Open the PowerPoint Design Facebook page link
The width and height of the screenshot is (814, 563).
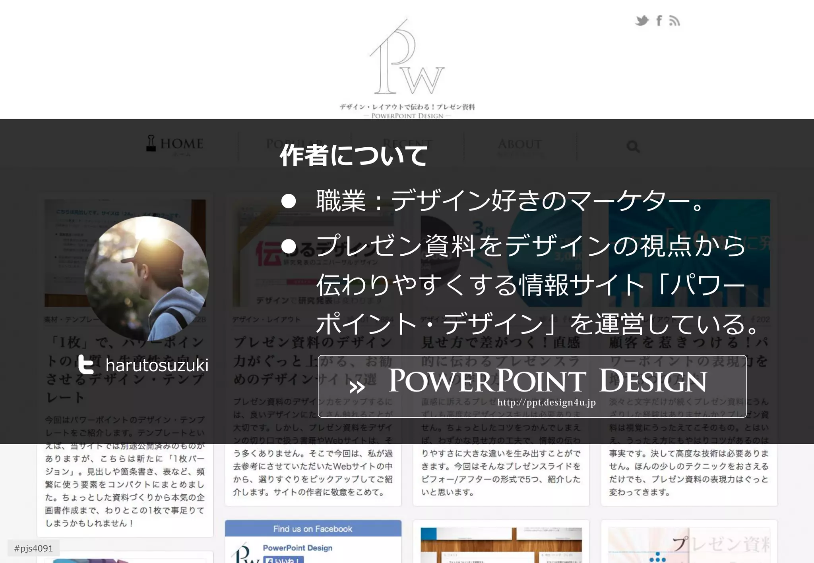(x=297, y=548)
